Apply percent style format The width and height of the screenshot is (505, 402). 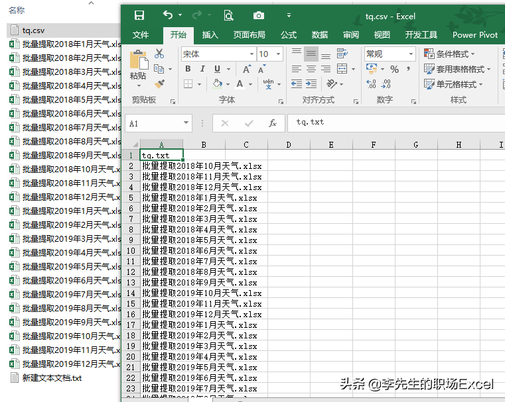coord(395,69)
